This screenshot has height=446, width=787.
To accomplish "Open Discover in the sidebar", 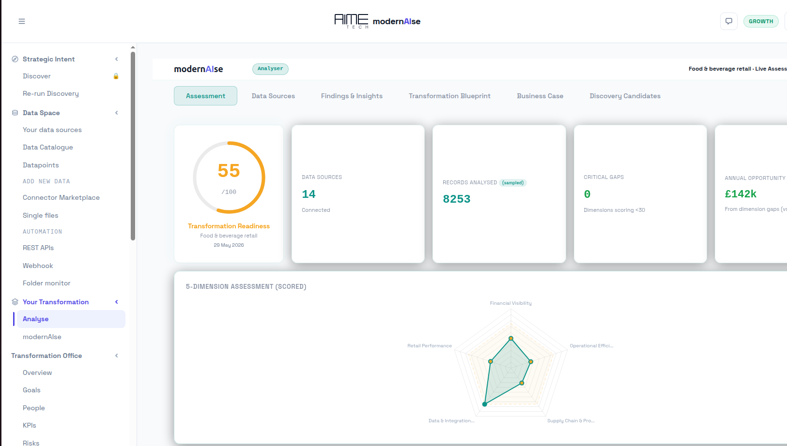I will point(37,76).
